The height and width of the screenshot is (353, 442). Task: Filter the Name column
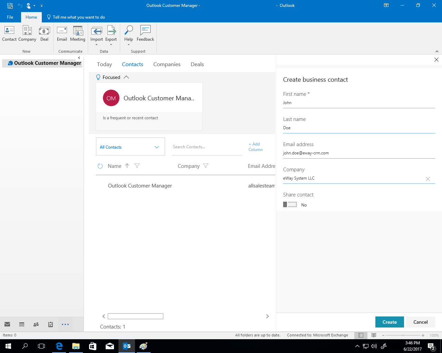[137, 166]
